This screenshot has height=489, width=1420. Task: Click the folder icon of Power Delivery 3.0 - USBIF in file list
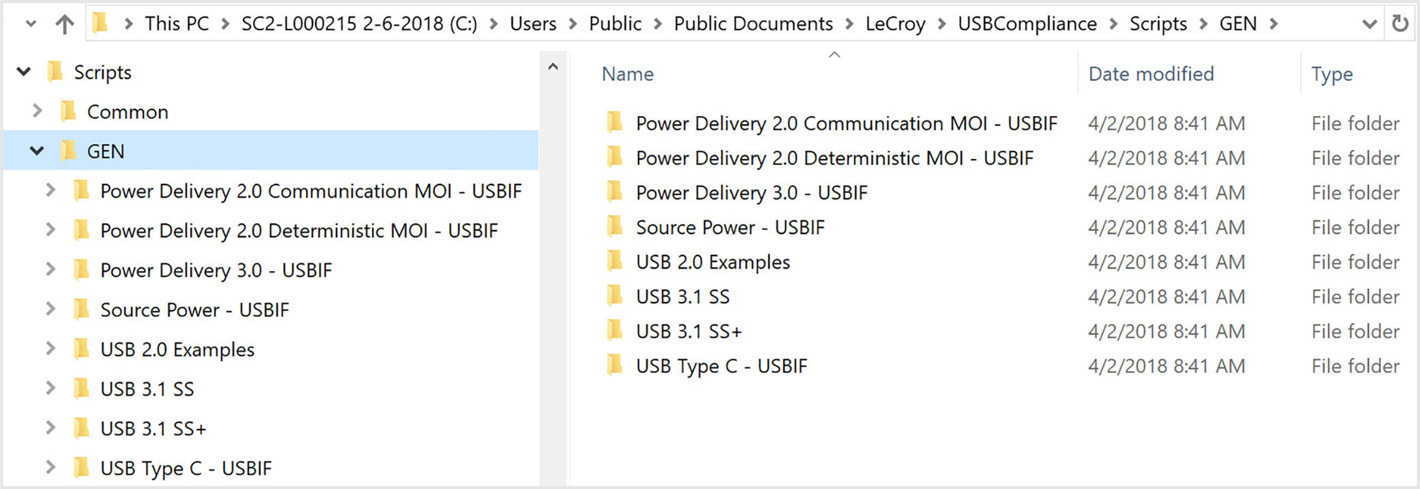tap(614, 192)
